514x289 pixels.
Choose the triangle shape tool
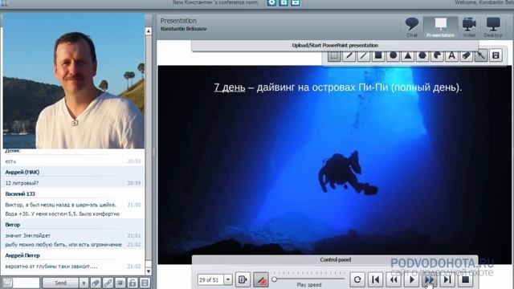coord(408,55)
